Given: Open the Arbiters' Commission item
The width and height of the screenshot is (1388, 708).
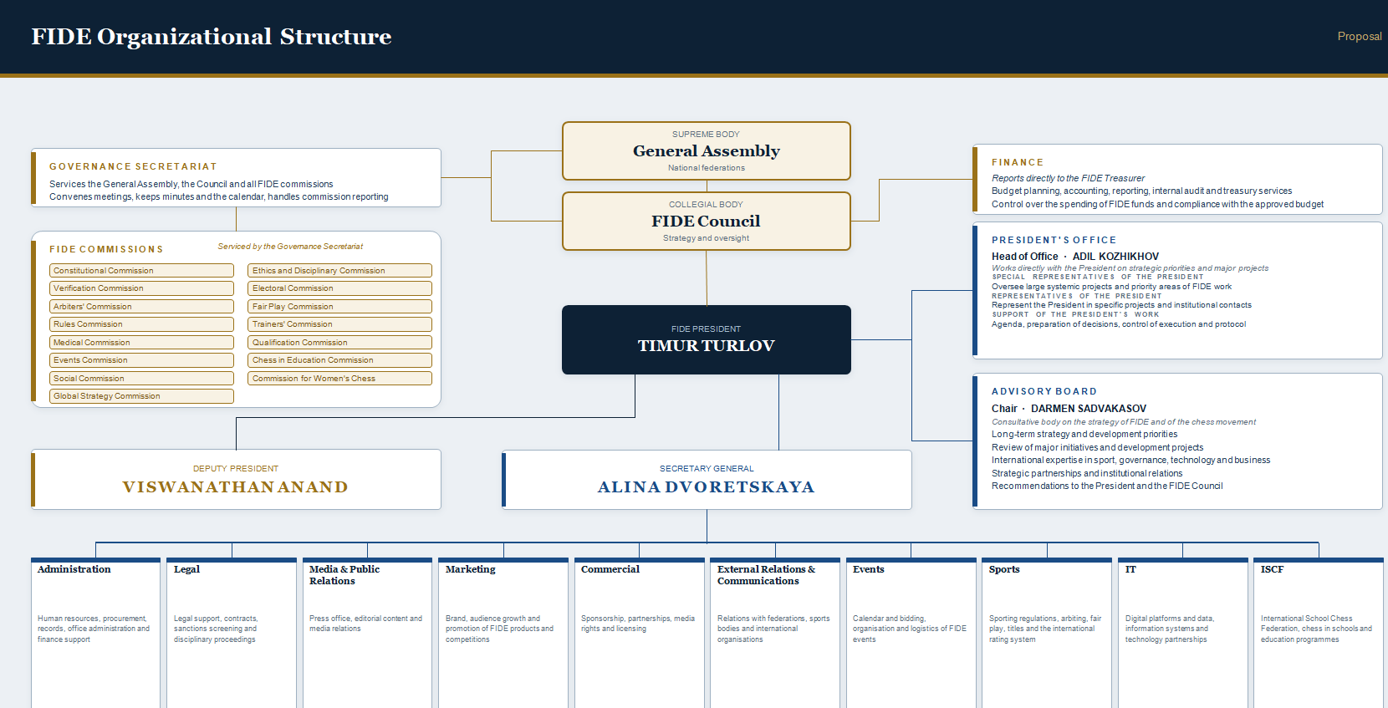Looking at the screenshot, I should click(x=141, y=307).
